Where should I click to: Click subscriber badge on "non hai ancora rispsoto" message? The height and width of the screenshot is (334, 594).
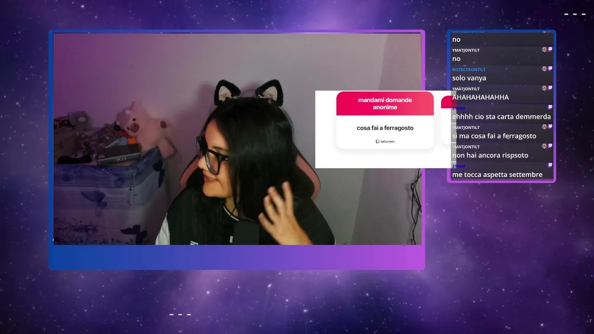544,146
